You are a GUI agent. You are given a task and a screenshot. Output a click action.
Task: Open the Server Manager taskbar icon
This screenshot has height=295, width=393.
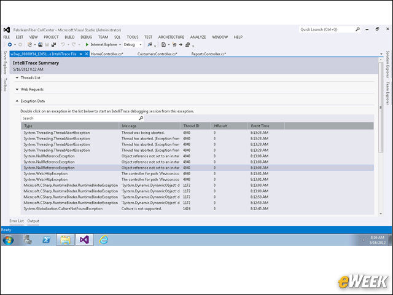click(27, 240)
